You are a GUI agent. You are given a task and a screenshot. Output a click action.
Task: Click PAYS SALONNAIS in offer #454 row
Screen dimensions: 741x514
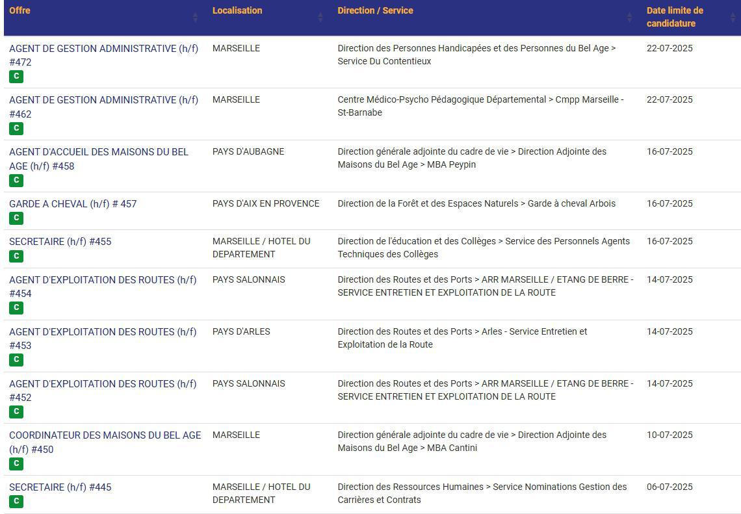pos(248,279)
